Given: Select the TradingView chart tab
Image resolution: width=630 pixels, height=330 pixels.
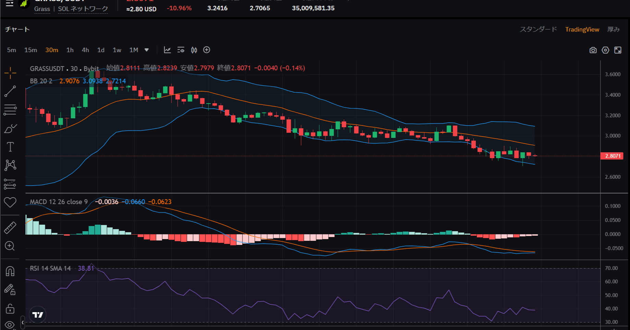Looking at the screenshot, I should coord(582,30).
